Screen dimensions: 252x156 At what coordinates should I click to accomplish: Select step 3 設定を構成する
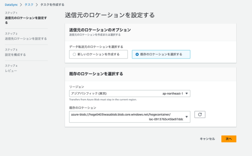tap(15, 55)
